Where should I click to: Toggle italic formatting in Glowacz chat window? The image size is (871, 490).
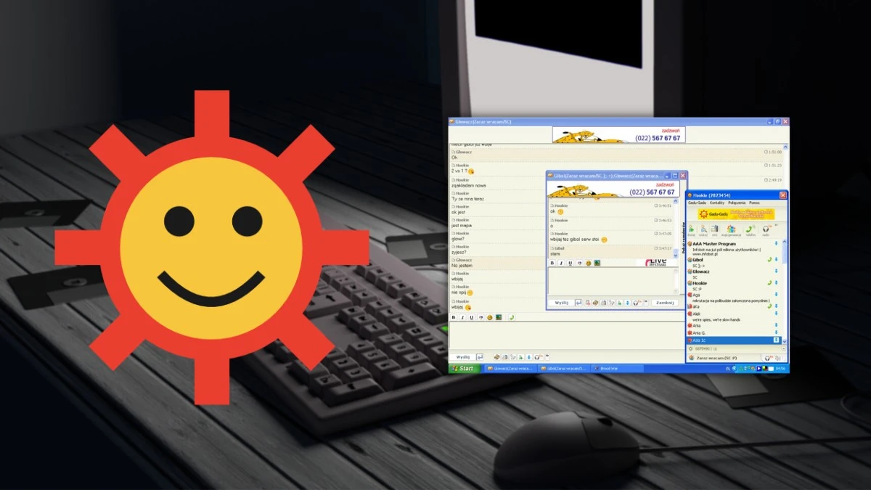point(462,317)
